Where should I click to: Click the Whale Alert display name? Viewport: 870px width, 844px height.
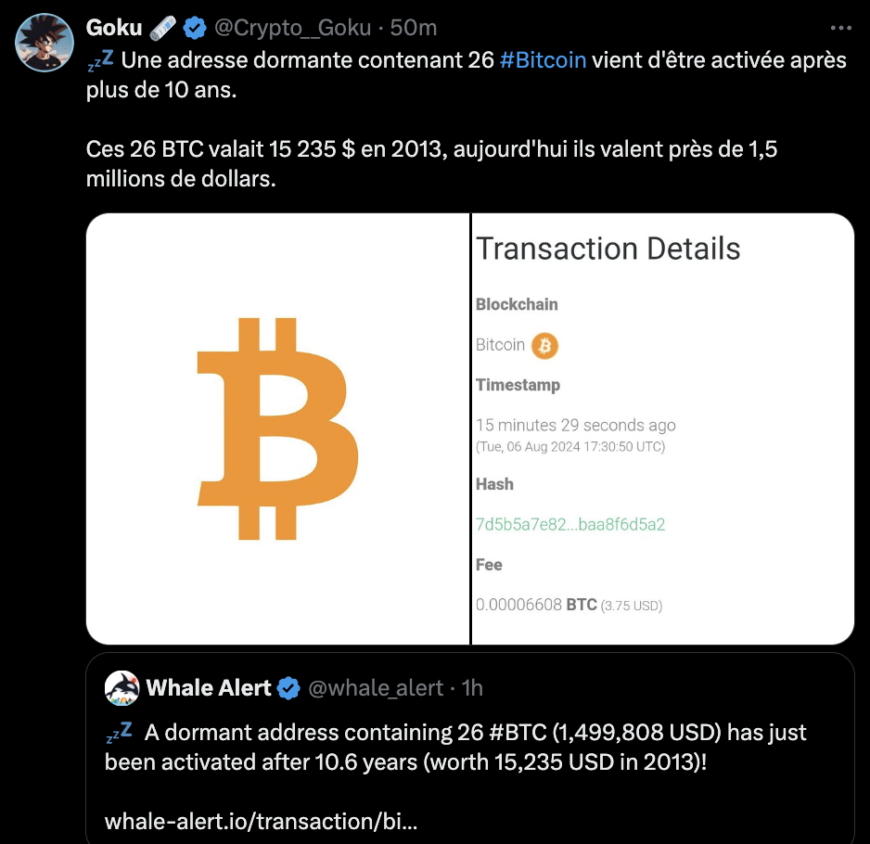(209, 688)
